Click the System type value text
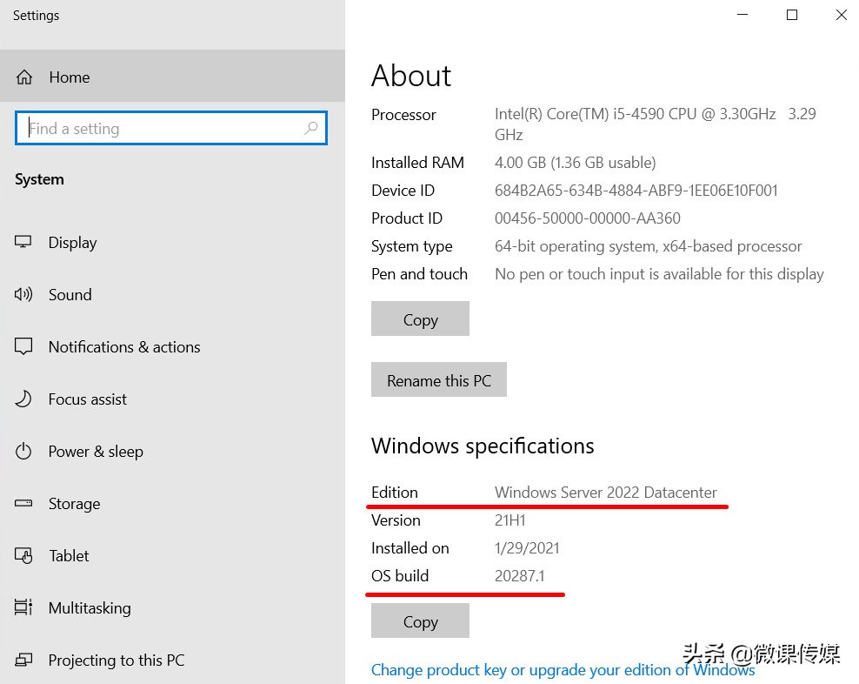The image size is (859, 684). 648,246
